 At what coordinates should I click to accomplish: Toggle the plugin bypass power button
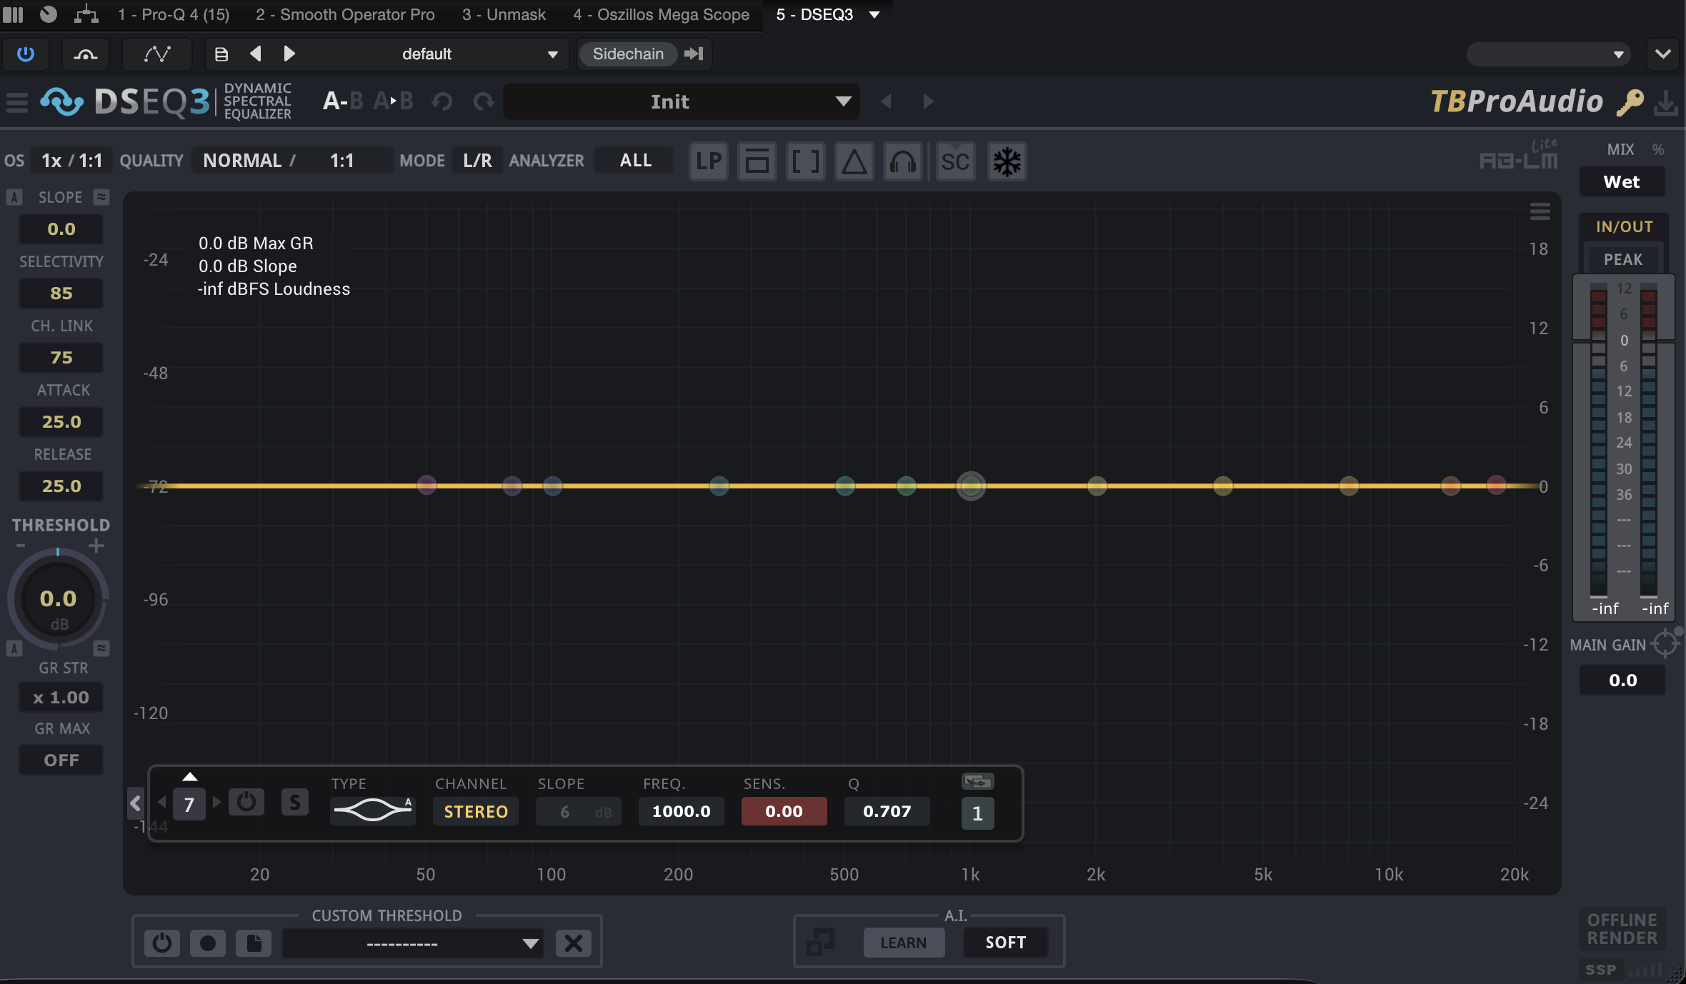[x=26, y=54]
